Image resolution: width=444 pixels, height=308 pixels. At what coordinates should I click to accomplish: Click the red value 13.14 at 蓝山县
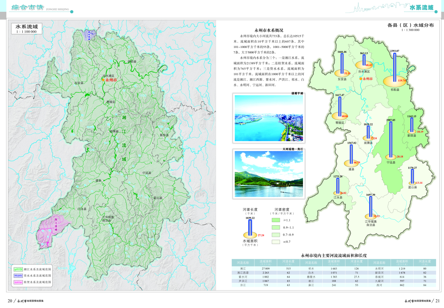[x=419, y=183]
